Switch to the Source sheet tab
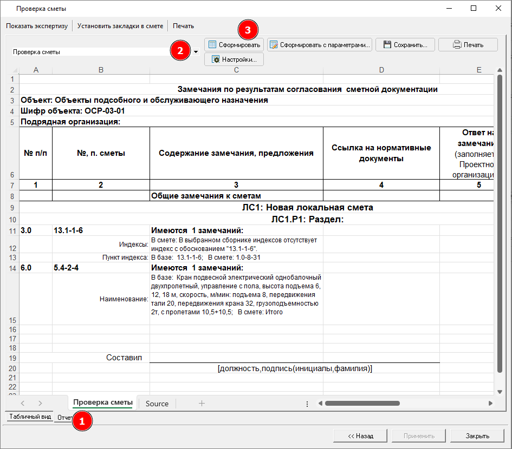Image resolution: width=512 pixels, height=449 pixels. pos(157,404)
